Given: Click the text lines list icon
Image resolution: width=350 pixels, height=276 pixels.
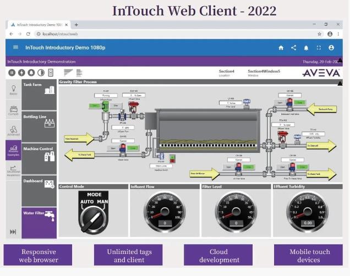Looking at the screenshot, I should click(79, 73).
